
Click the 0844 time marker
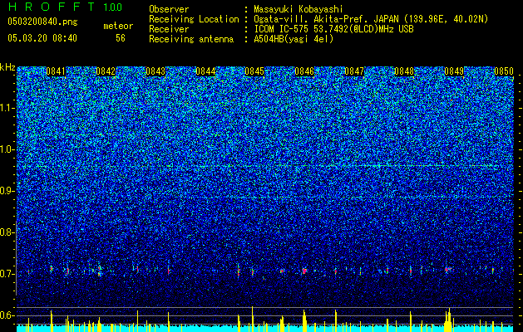tap(205, 71)
